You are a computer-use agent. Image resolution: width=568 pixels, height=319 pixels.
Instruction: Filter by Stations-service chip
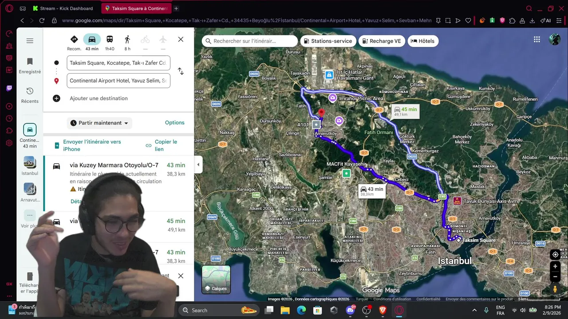coord(328,41)
